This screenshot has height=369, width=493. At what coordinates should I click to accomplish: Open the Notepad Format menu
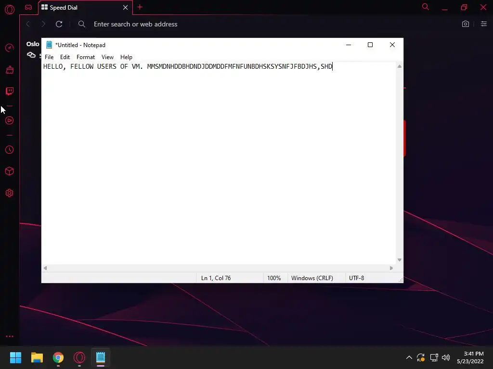click(86, 57)
